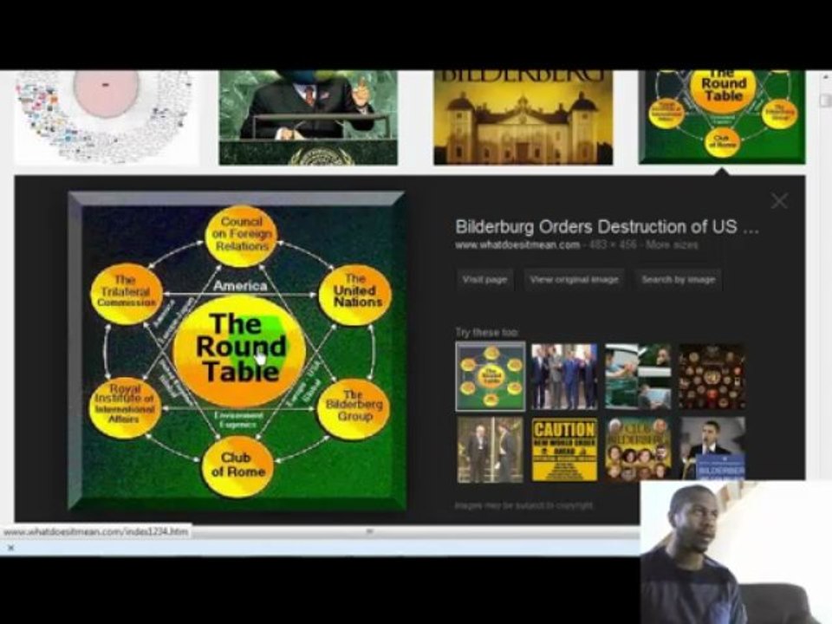This screenshot has width=832, height=624.
Task: Select the car collage suggestion thumbnail
Action: [638, 376]
